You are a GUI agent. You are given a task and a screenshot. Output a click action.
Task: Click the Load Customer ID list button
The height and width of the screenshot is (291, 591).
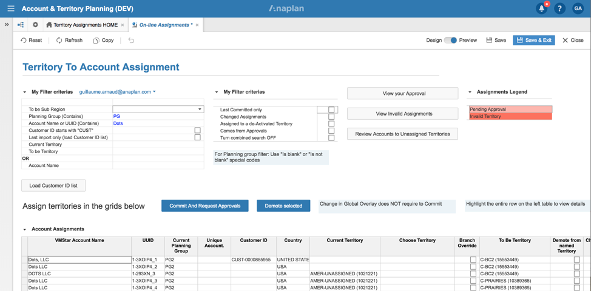tap(53, 186)
